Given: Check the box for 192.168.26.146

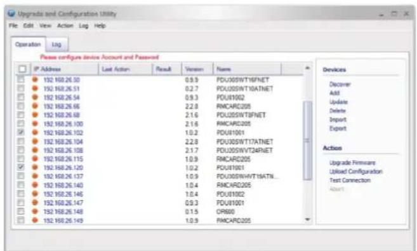Looking at the screenshot, I should pyautogui.click(x=20, y=194).
